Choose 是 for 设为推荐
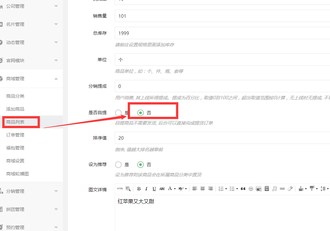The width and height of the screenshot is (330, 231). point(118,165)
